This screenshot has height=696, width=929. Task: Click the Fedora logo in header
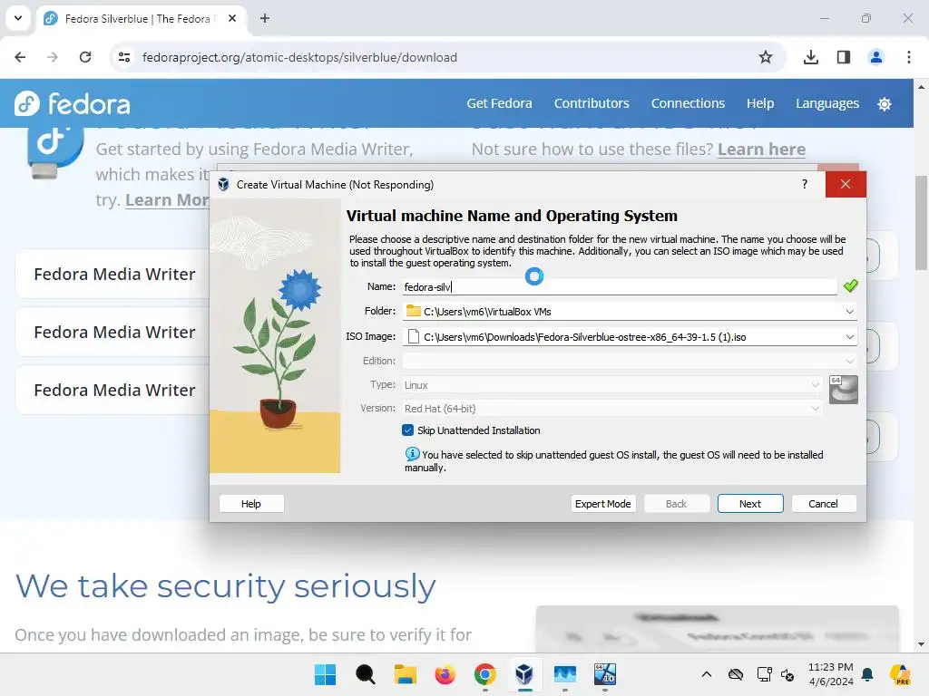[x=73, y=103]
